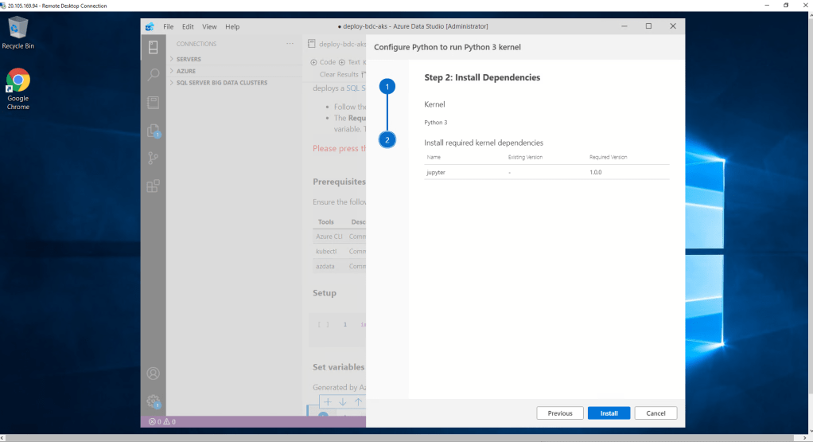Open the Search view icon
813x442 pixels.
153,75
